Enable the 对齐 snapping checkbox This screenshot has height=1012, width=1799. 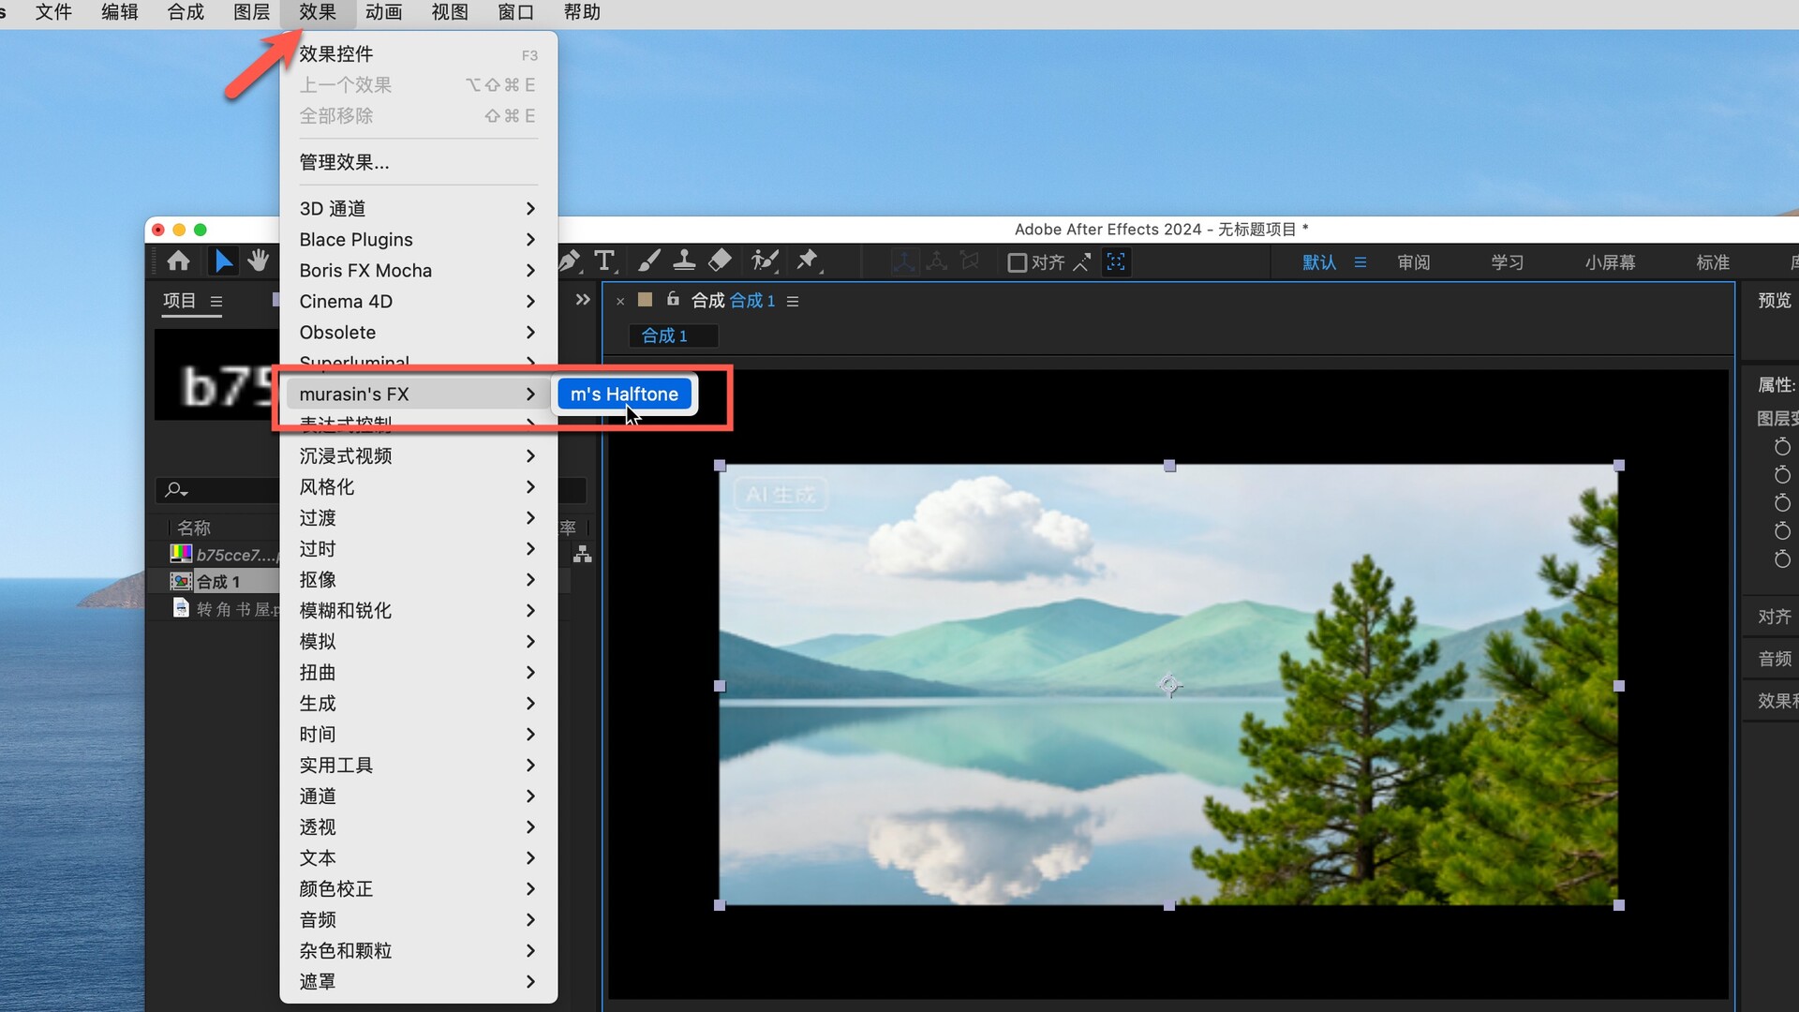pos(1017,262)
